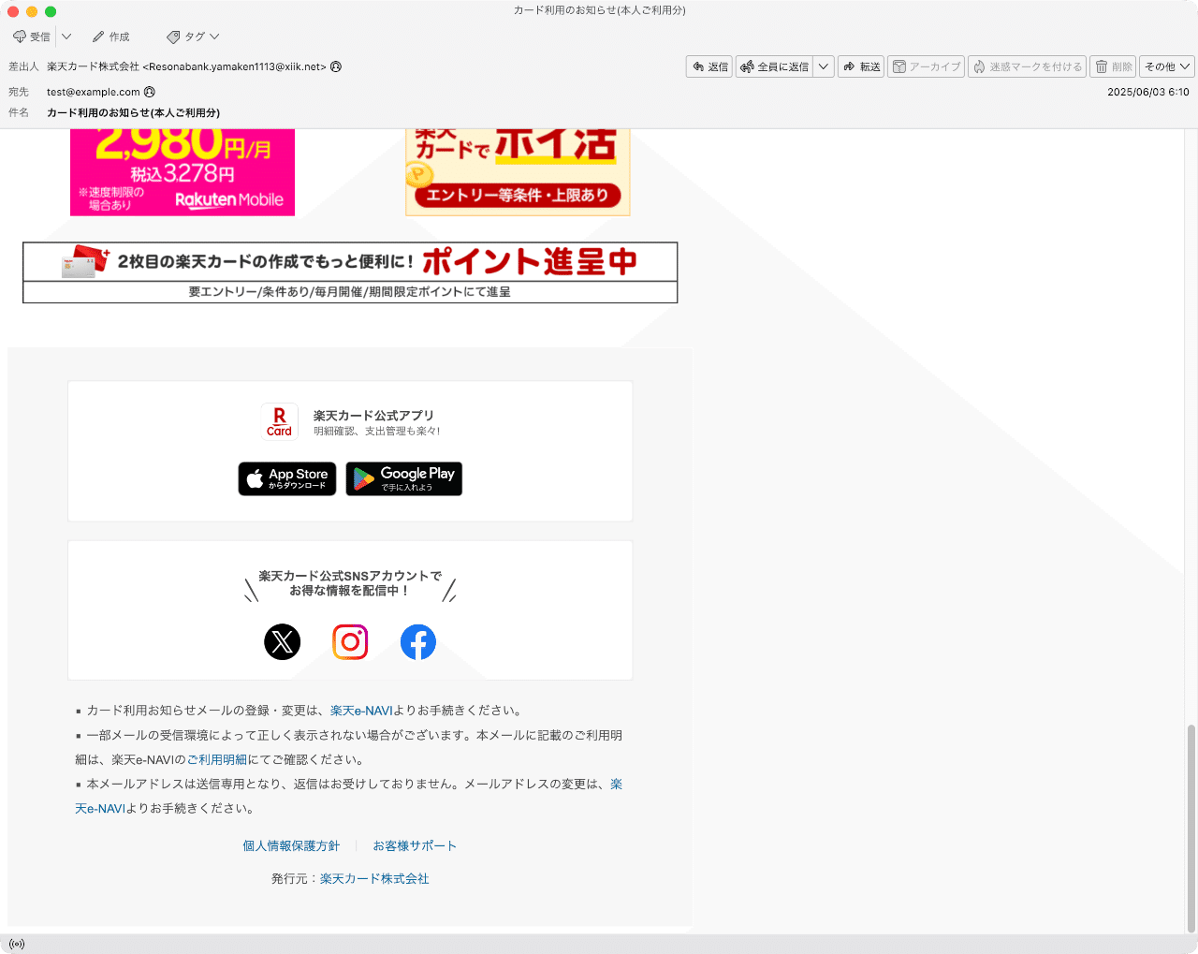
Task: Open the 全員に返信 dropdown
Action: pos(823,66)
